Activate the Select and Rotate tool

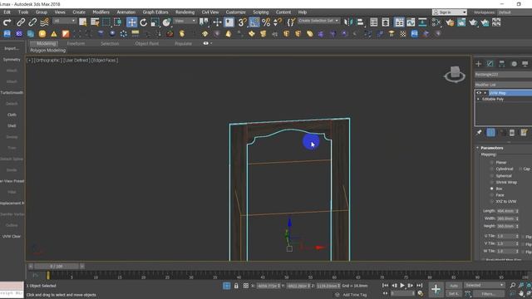coord(144,22)
